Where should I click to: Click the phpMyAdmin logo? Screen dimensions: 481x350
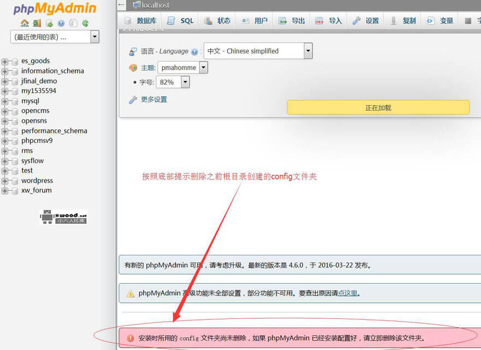click(55, 8)
